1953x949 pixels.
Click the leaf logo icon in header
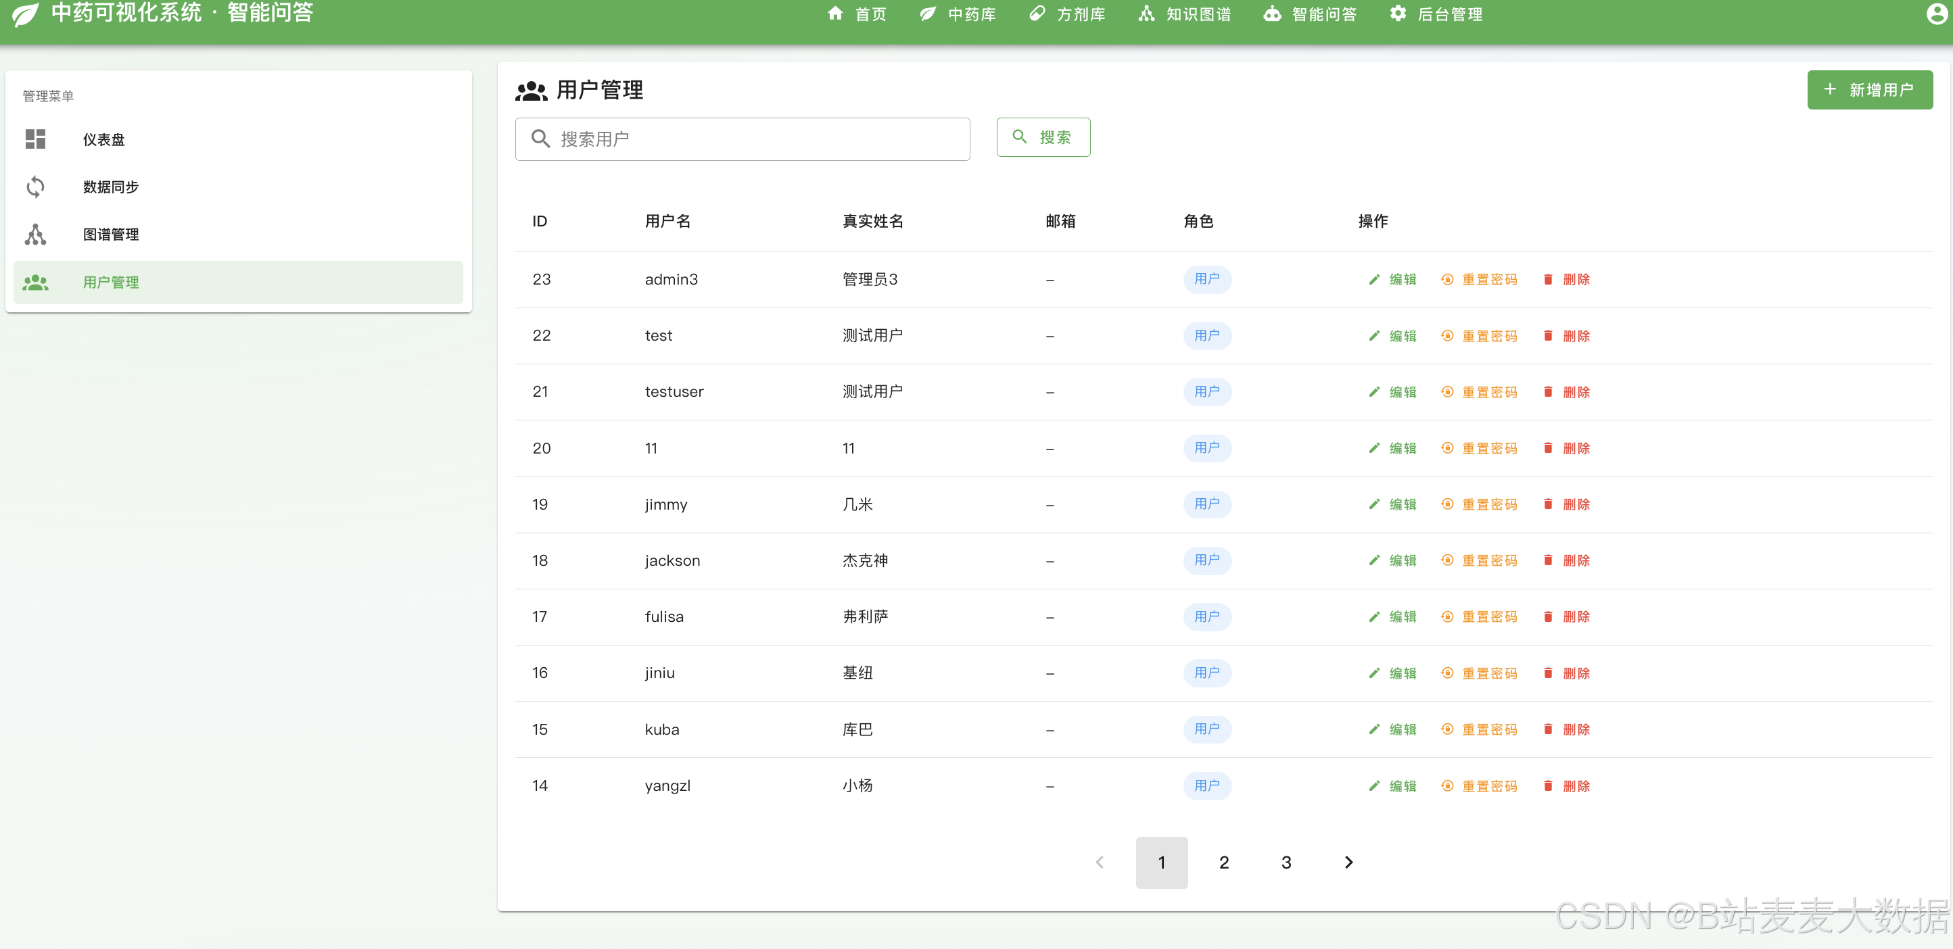click(25, 14)
